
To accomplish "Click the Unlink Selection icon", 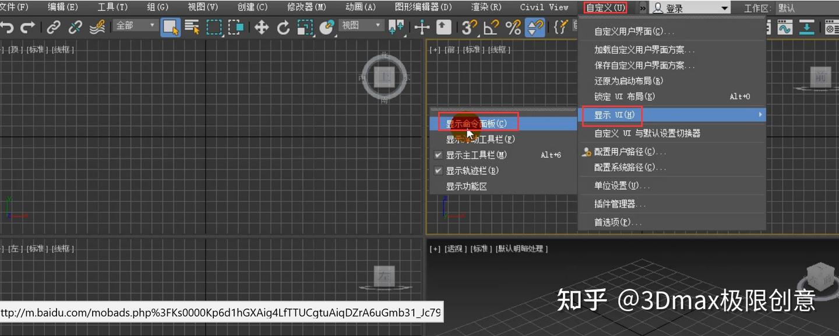I will [75, 27].
